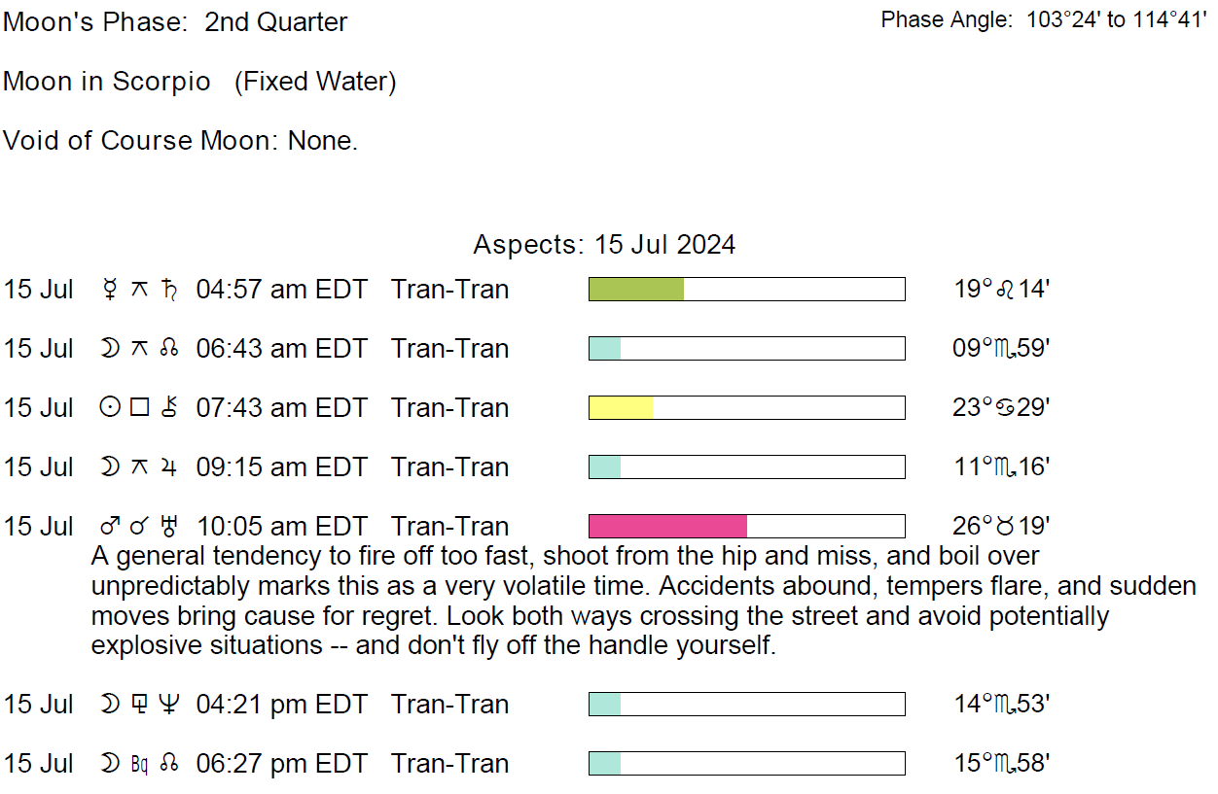Click the Void of Course Moon line
Image resolution: width=1218 pixels, height=794 pixels.
[x=181, y=141]
